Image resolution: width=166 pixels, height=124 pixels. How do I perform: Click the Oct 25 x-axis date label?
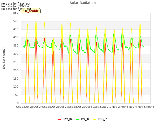(46, 107)
